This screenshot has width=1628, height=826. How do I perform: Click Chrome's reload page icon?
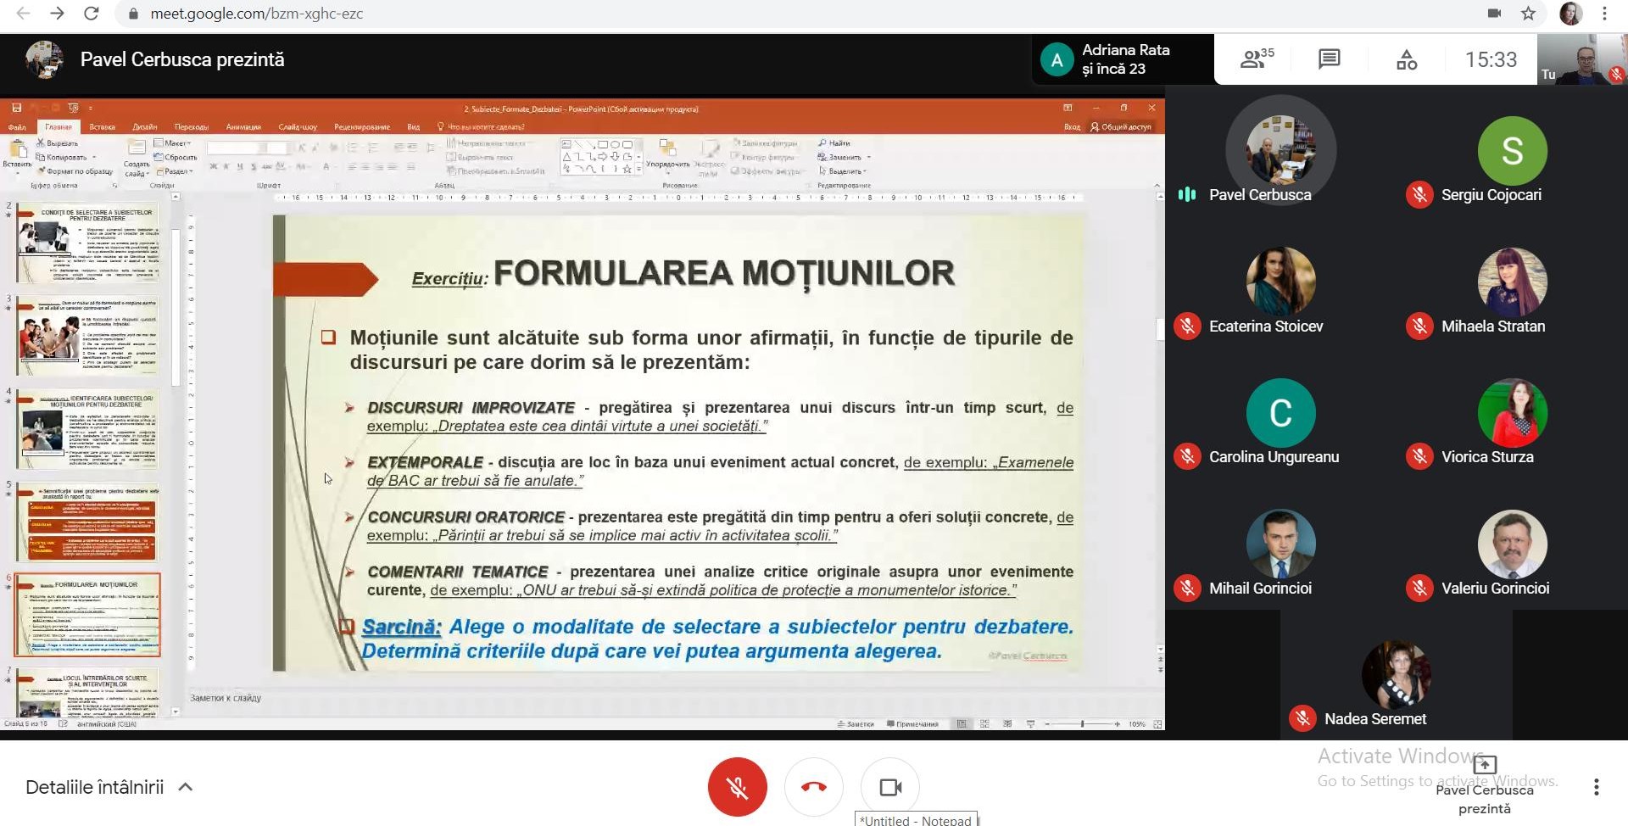pyautogui.click(x=92, y=14)
